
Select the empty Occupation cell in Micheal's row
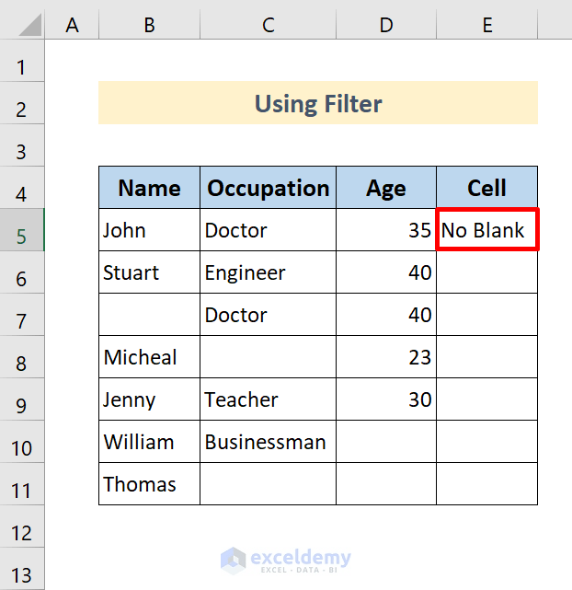pyautogui.click(x=268, y=357)
